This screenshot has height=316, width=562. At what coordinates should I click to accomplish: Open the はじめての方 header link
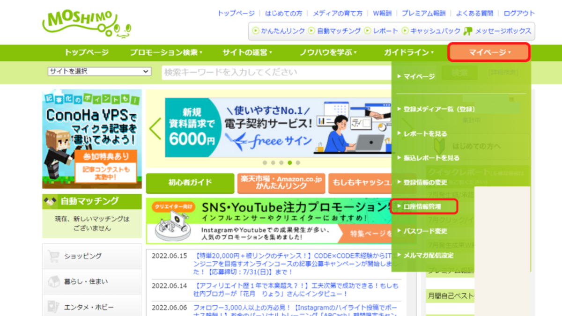pos(283,14)
